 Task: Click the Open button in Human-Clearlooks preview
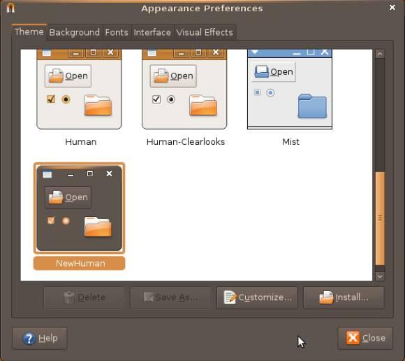tap(173, 76)
